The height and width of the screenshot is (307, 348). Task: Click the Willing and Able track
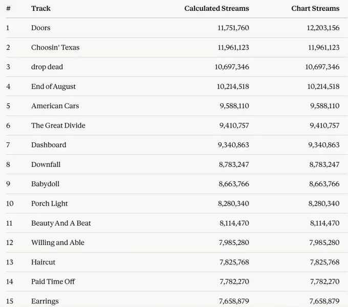coord(58,243)
